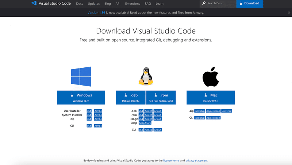
Task: Select Linux .tar.gz Arm32
Action: pyautogui.click(x=149, y=119)
